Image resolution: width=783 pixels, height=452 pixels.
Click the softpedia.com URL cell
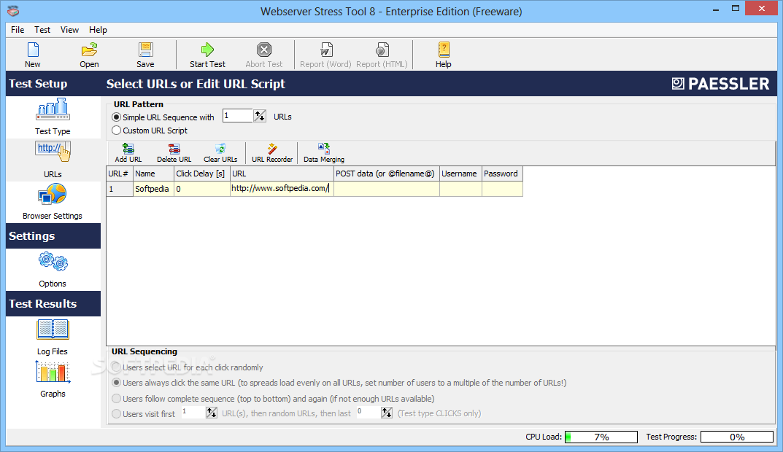282,189
